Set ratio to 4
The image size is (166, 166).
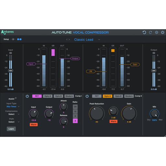click(75, 121)
